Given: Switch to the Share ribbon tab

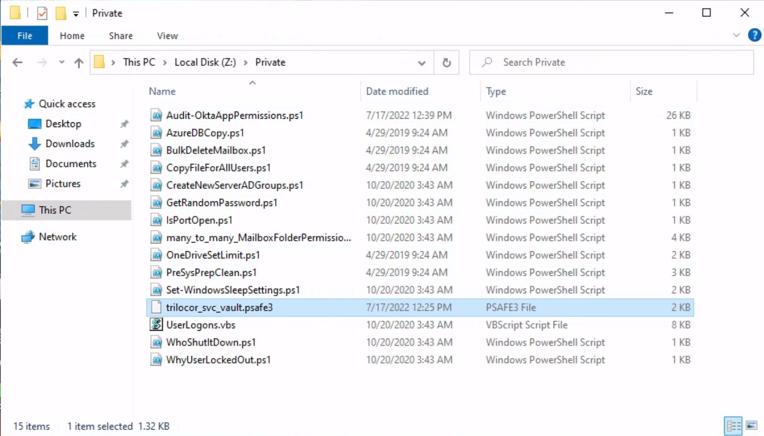Looking at the screenshot, I should click(x=121, y=36).
